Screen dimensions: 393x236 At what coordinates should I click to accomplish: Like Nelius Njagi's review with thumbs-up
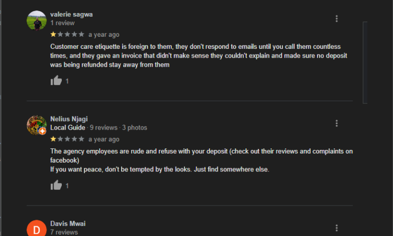tap(56, 185)
